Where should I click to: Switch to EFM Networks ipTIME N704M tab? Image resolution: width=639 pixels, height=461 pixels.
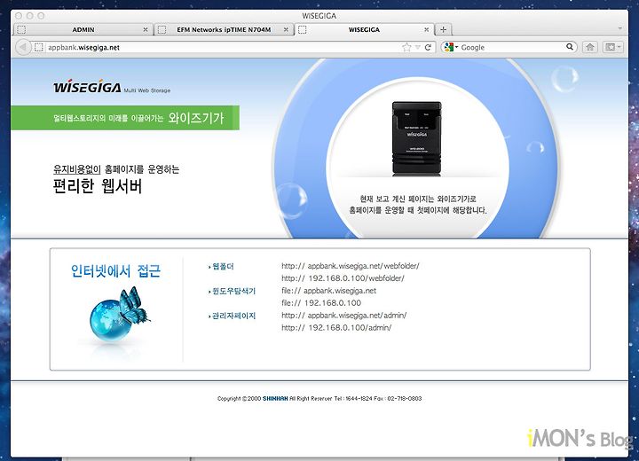224,30
